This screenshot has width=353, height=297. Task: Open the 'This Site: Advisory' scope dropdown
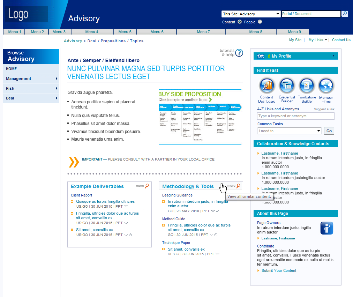tap(251, 14)
